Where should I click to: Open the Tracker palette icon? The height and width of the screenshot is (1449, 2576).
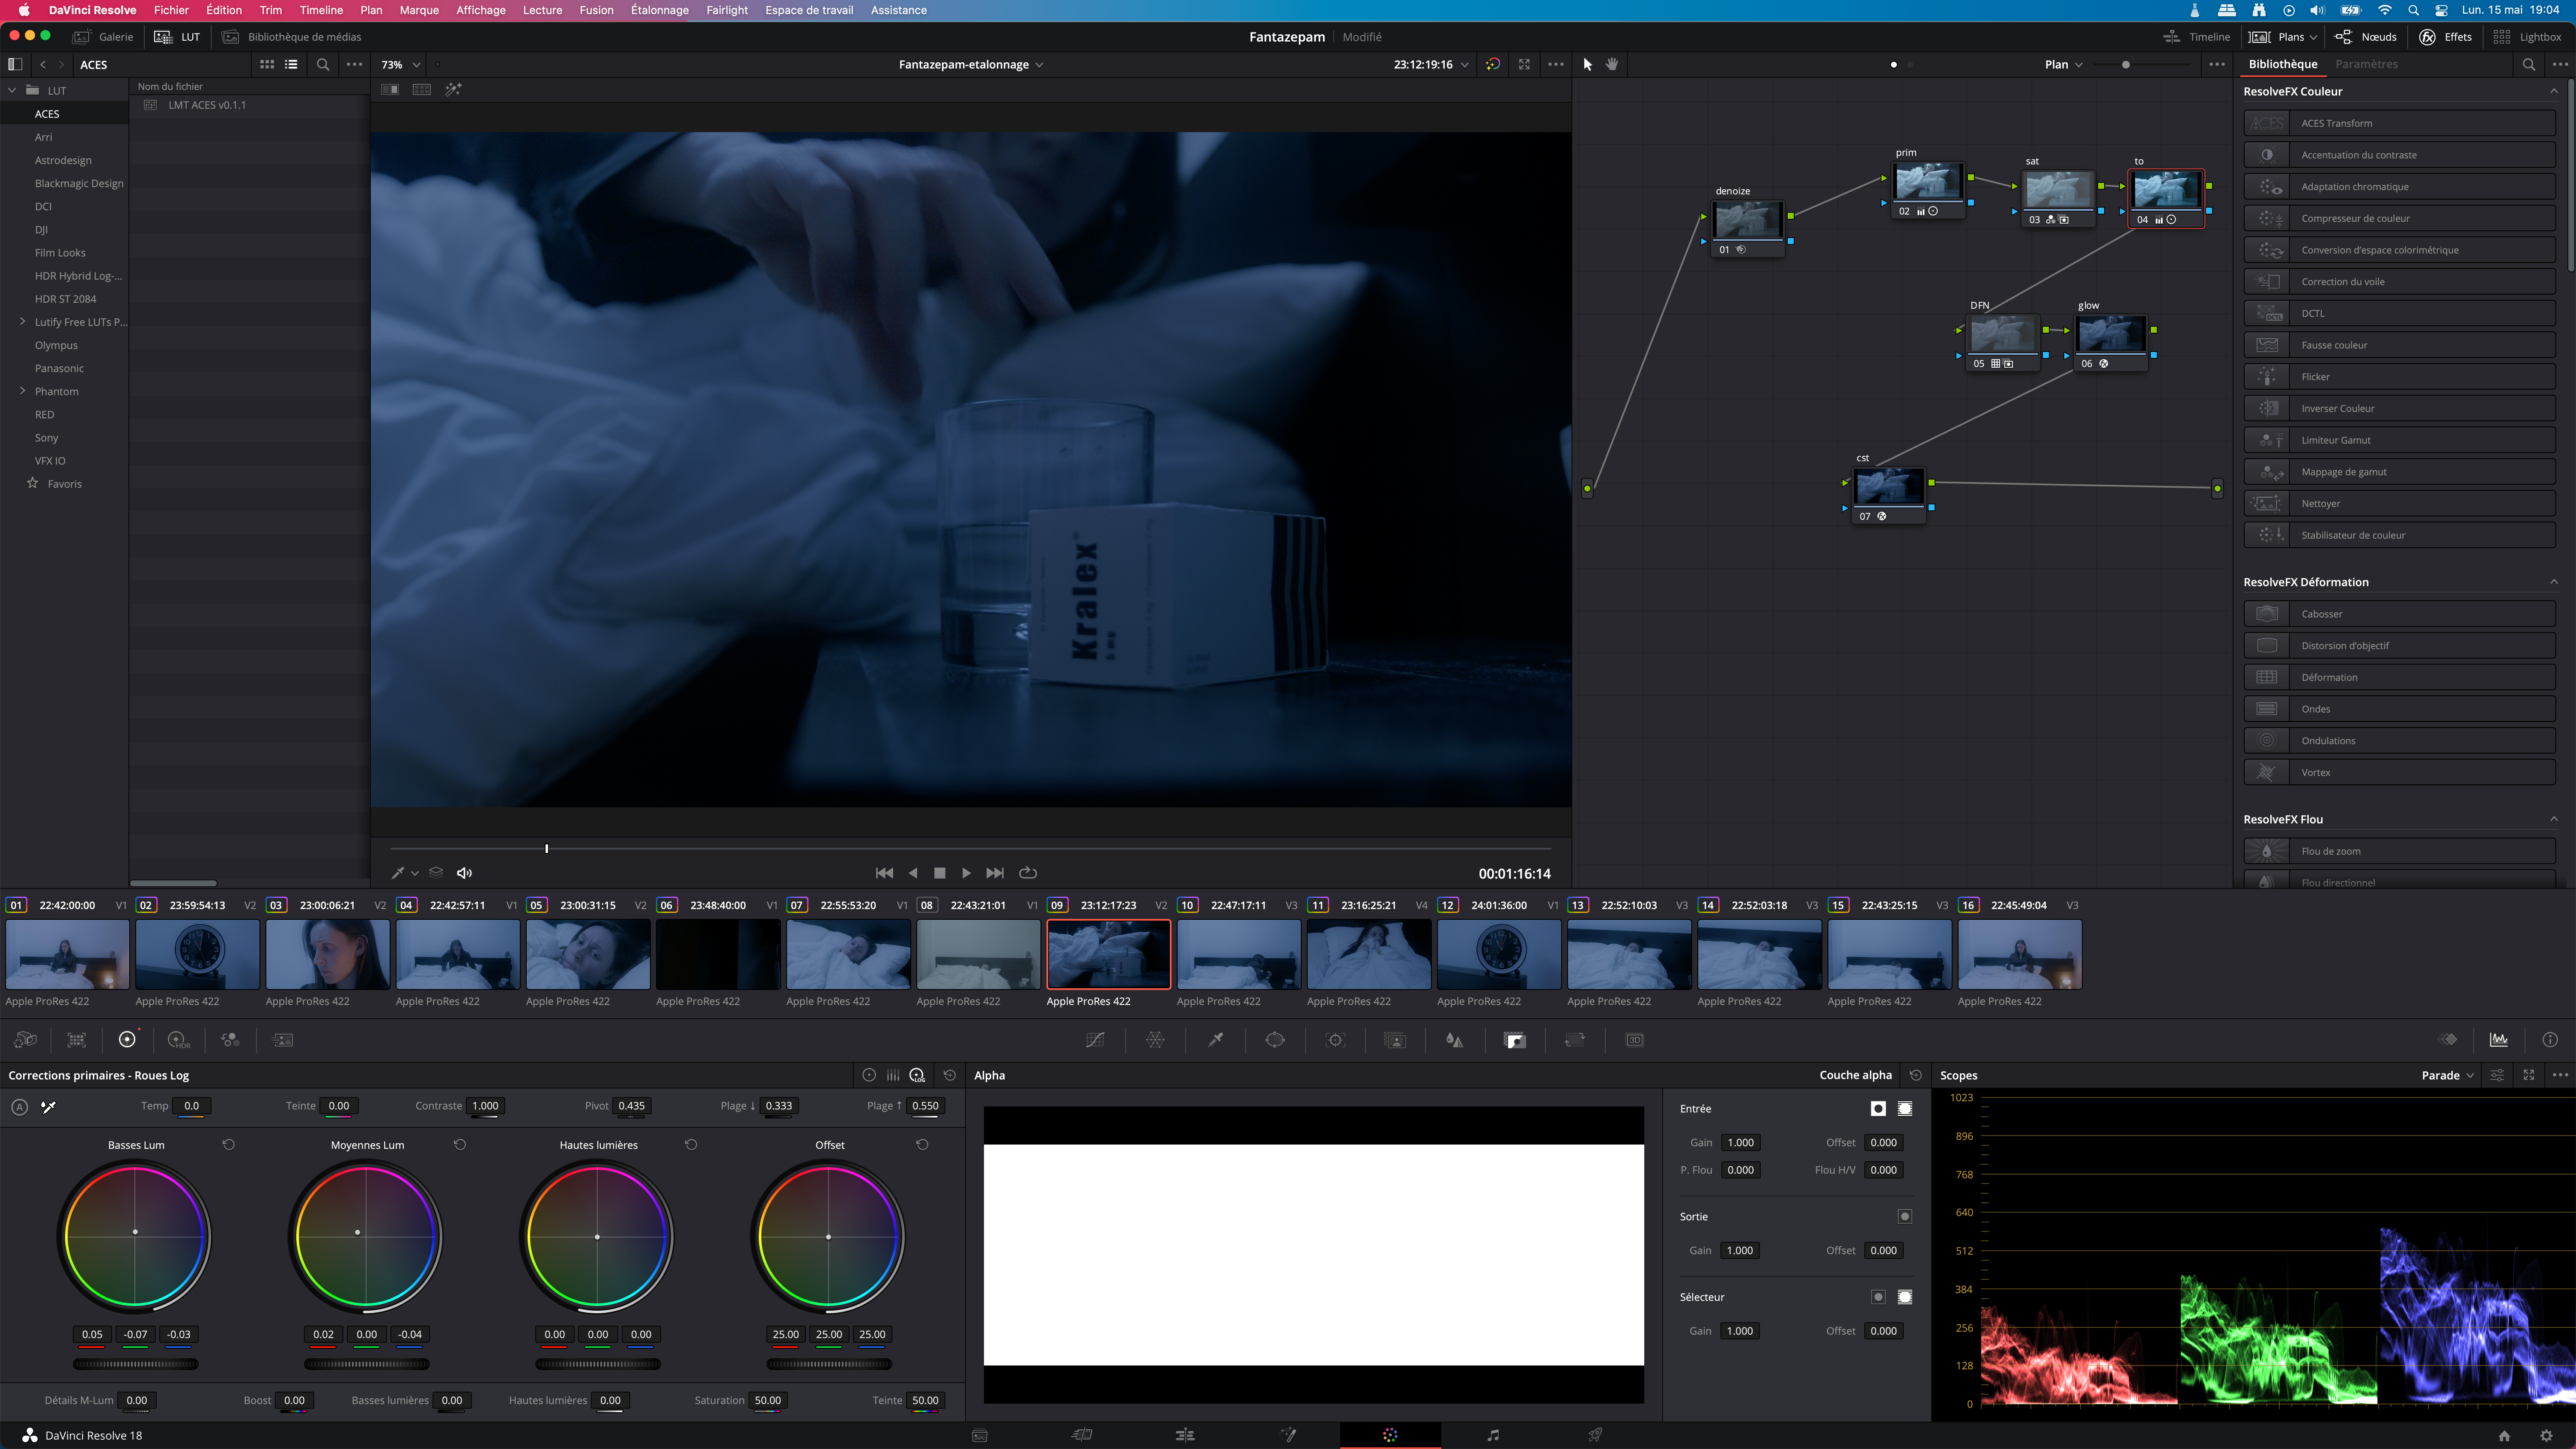tap(1335, 1040)
